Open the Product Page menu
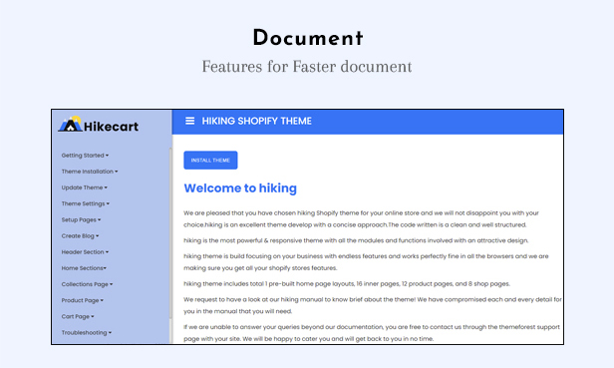The height and width of the screenshot is (368, 614). coord(83,300)
